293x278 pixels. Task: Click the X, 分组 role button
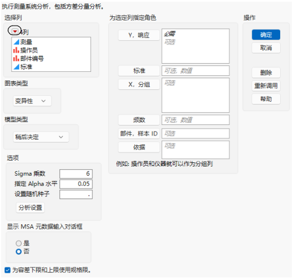139,84
